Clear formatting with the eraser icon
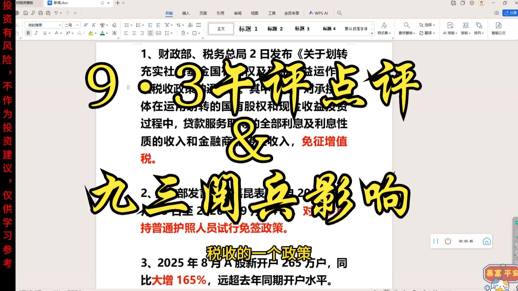518x291 pixels. coord(114,25)
